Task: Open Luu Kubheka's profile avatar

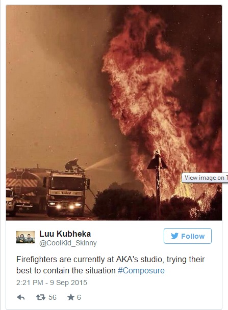Action: [x=26, y=237]
